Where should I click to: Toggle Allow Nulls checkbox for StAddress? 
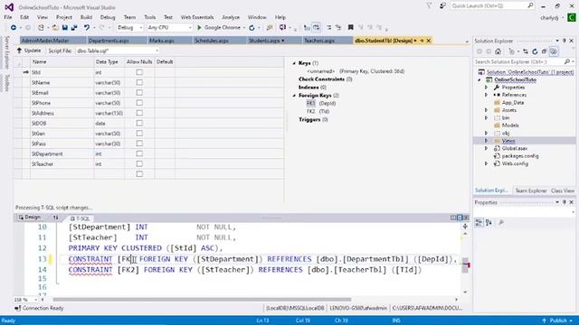click(139, 113)
